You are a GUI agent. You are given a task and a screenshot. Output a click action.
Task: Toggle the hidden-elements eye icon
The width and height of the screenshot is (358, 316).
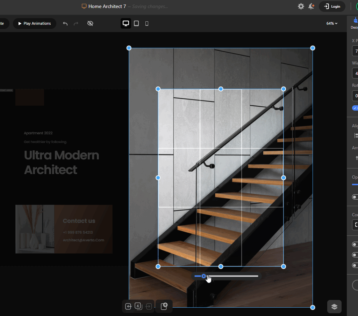pyautogui.click(x=90, y=23)
